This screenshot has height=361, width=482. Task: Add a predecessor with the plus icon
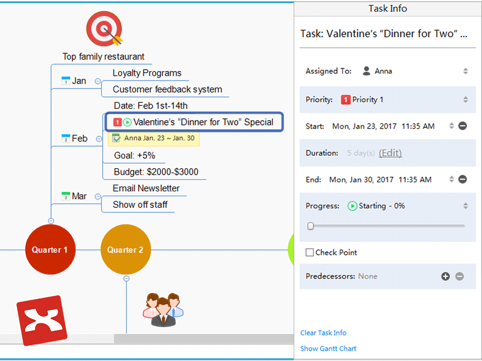[x=445, y=276]
